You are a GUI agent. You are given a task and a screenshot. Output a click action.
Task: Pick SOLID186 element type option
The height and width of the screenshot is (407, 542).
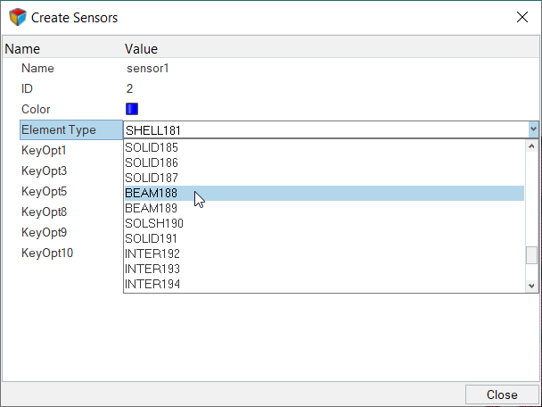pos(152,162)
